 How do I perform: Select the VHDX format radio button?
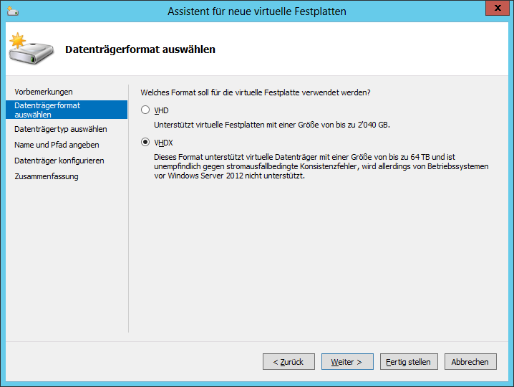[x=145, y=143]
